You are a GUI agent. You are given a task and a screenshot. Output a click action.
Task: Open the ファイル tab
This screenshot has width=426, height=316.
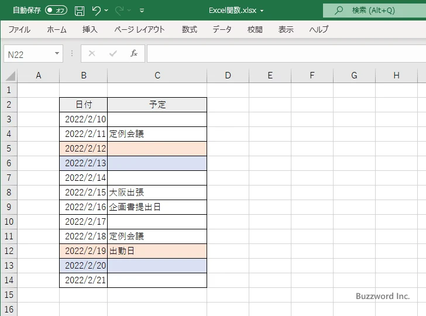point(19,29)
